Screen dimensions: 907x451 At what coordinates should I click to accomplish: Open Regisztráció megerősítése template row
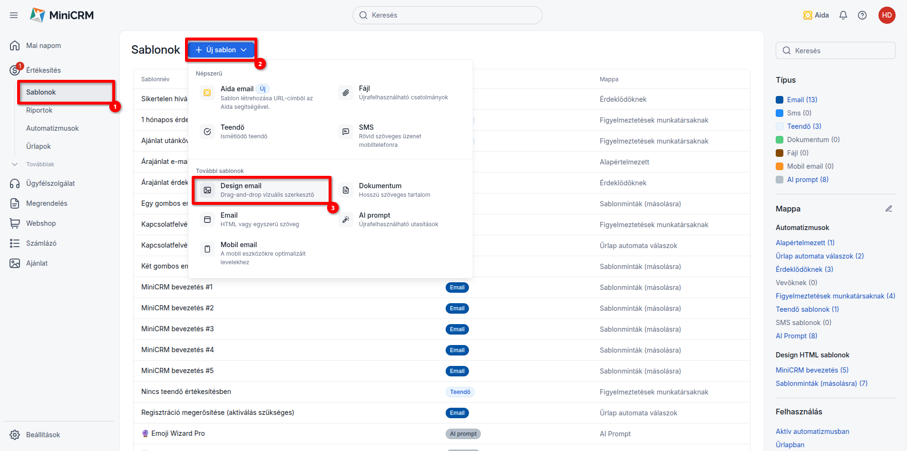(x=442, y=413)
